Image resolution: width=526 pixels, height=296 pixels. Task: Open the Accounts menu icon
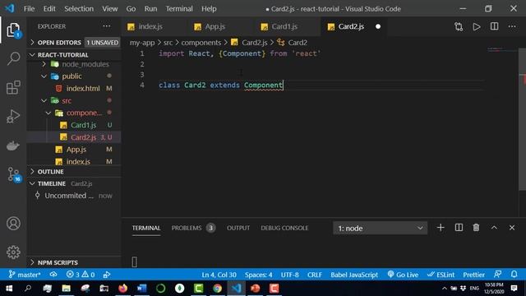tap(13, 224)
